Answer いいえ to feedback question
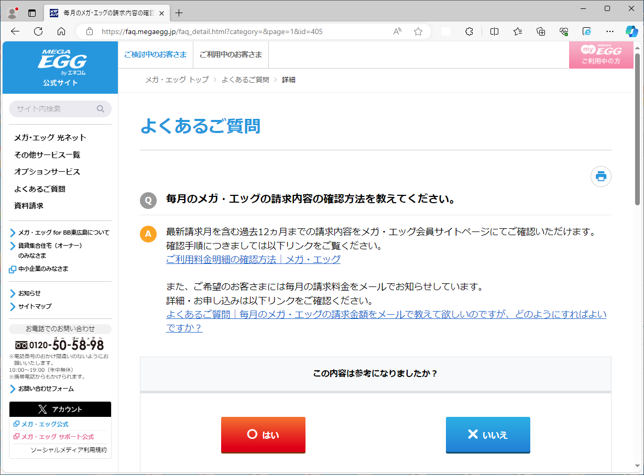644x475 pixels. coord(488,435)
